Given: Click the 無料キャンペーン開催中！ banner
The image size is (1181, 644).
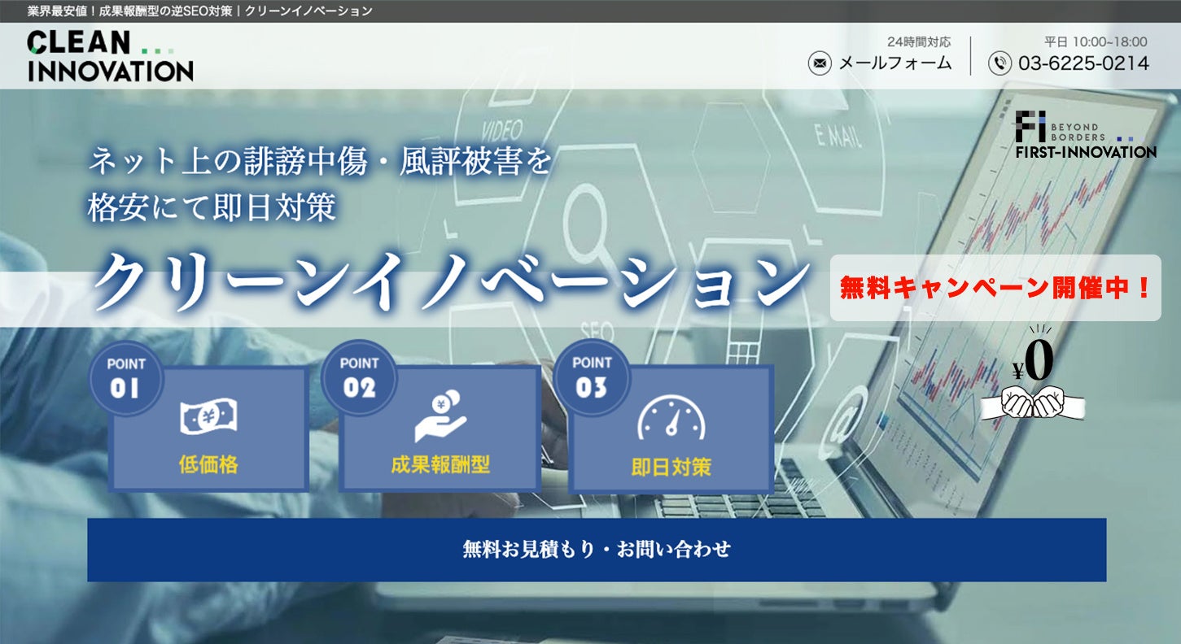Looking at the screenshot, I should (x=995, y=288).
